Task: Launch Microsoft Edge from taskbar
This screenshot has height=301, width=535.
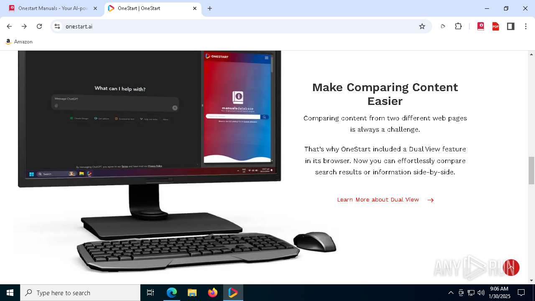Action: 172,293
